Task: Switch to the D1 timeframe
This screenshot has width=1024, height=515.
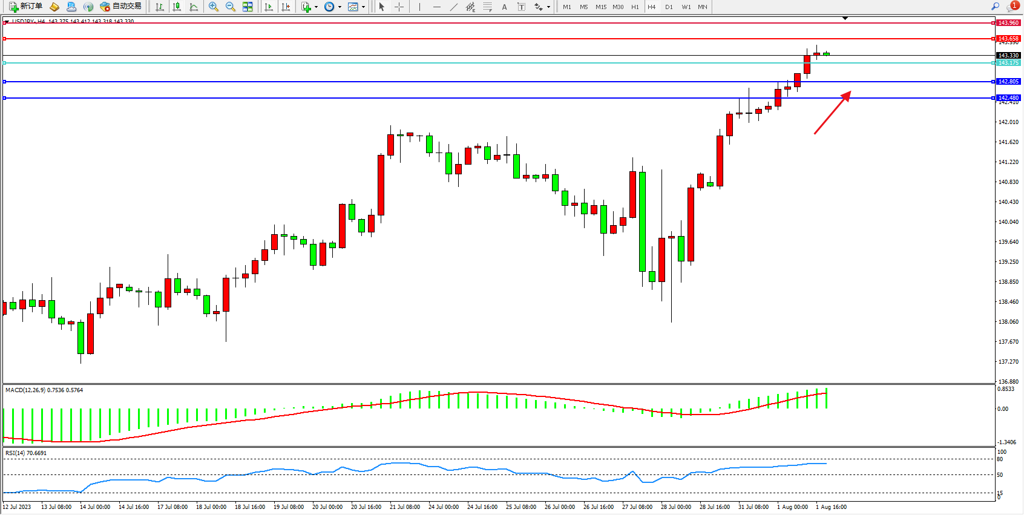Action: coord(669,7)
